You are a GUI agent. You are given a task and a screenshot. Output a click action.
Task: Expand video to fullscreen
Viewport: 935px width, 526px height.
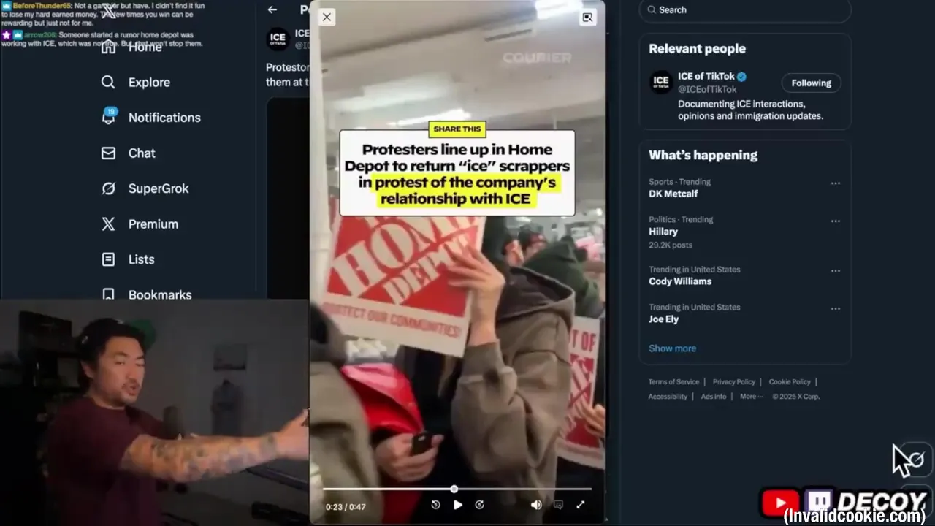click(581, 505)
